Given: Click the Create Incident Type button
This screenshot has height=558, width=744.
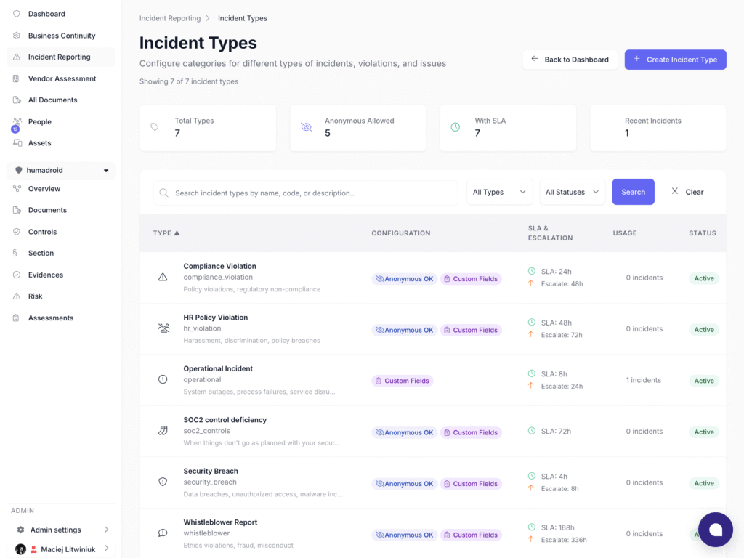Looking at the screenshot, I should coord(675,60).
